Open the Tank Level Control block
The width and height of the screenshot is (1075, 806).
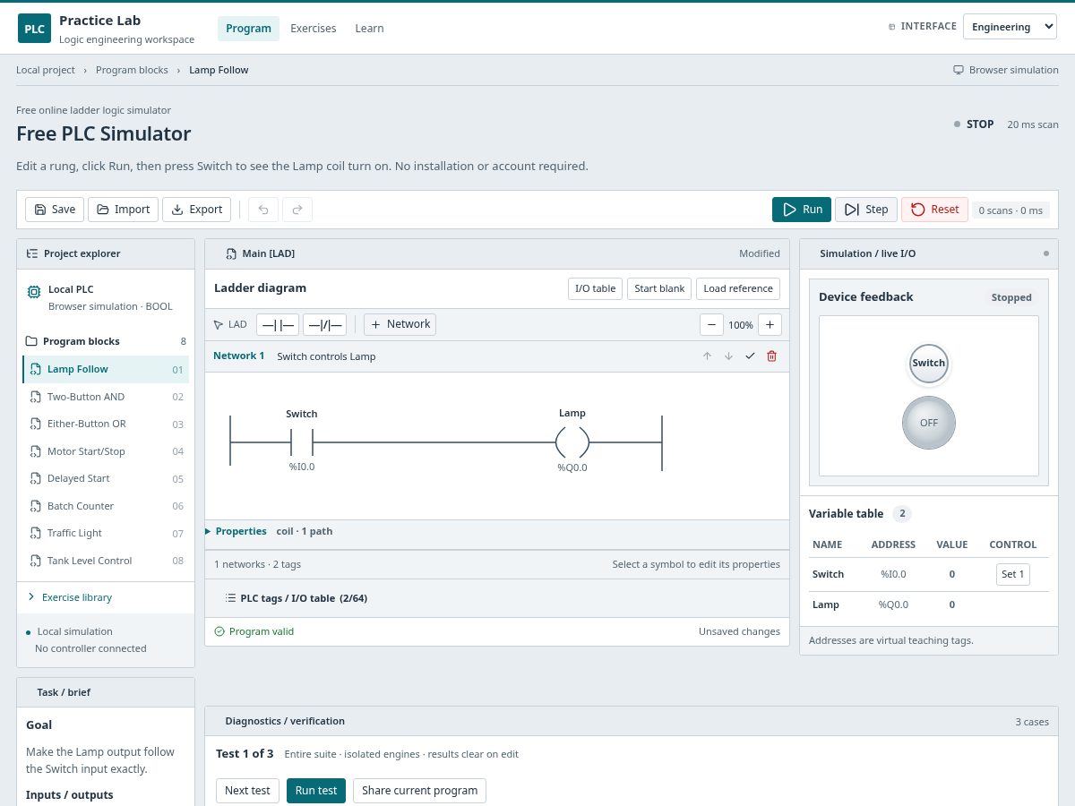click(x=106, y=561)
